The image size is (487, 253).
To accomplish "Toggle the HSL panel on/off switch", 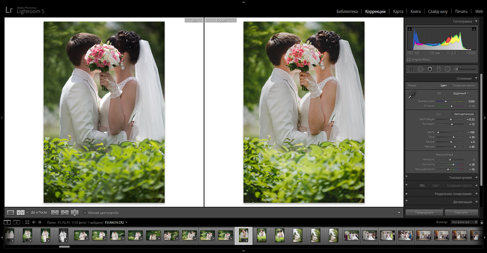I will pyautogui.click(x=406, y=186).
